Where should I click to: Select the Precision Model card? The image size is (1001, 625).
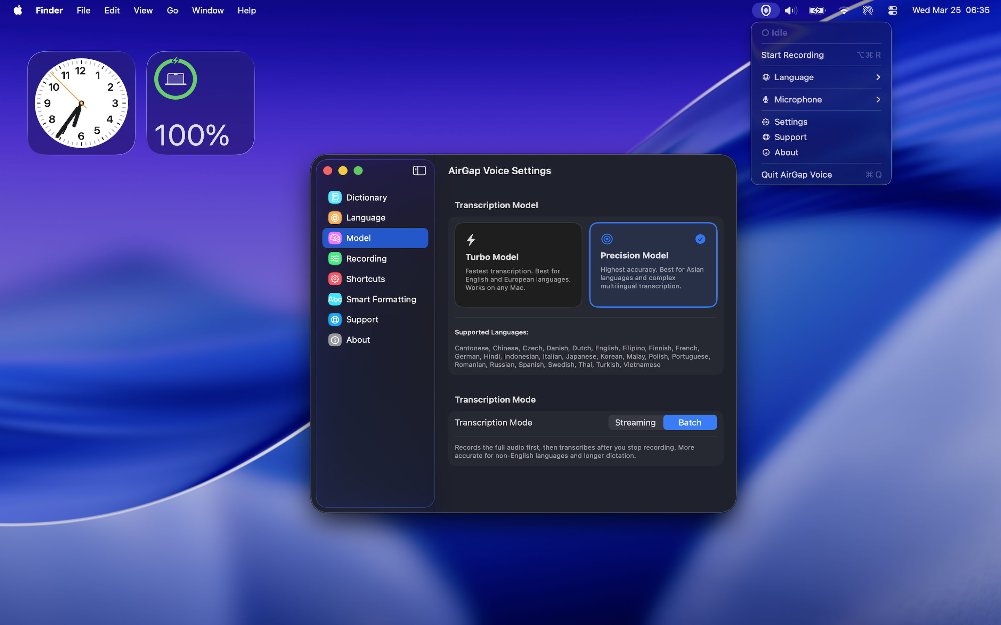pyautogui.click(x=653, y=265)
